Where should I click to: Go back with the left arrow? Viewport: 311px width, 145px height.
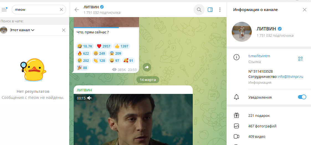(76, 10)
